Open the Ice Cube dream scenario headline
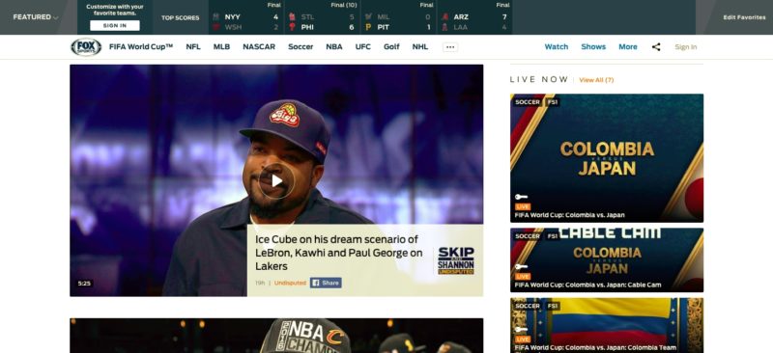Image resolution: width=773 pixels, height=353 pixels. click(x=339, y=253)
